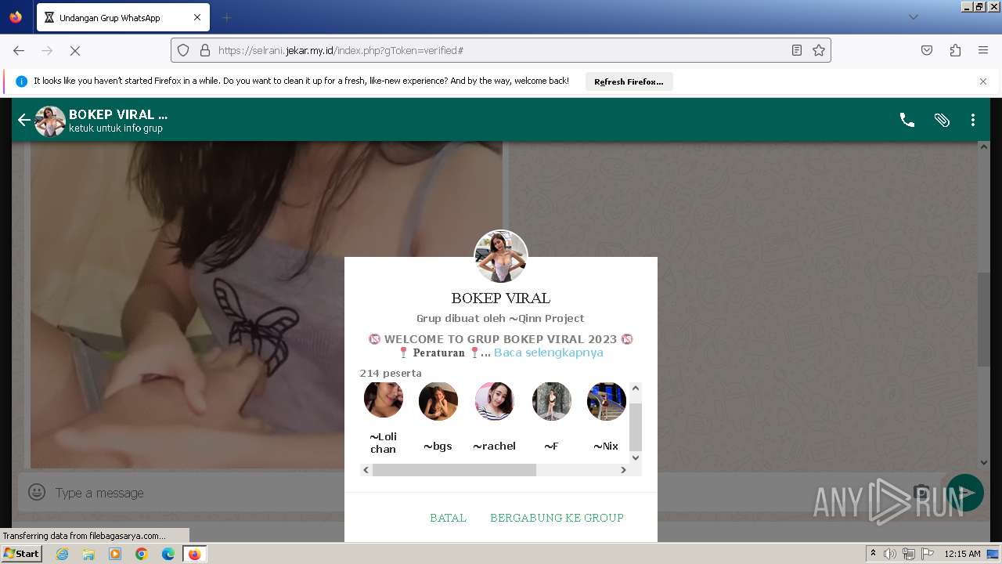This screenshot has height=564, width=1002.
Task: Open Microsoft Edge from taskbar
Action: click(168, 554)
